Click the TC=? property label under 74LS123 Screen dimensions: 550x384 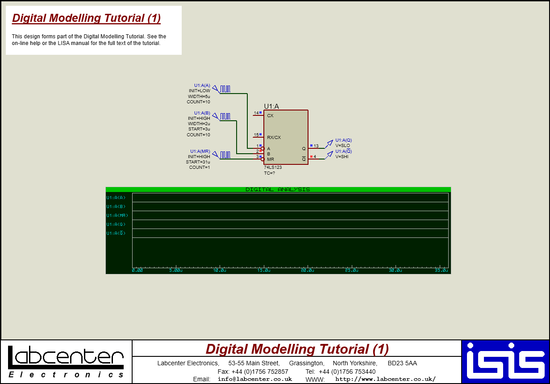point(270,172)
